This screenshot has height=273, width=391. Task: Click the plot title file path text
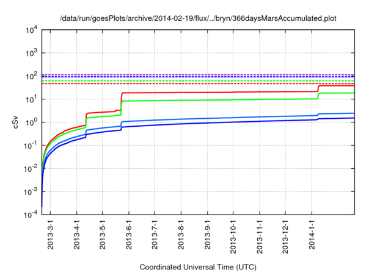pyautogui.click(x=199, y=18)
